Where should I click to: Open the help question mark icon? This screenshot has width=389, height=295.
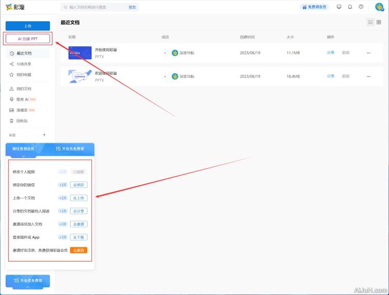[x=361, y=7]
